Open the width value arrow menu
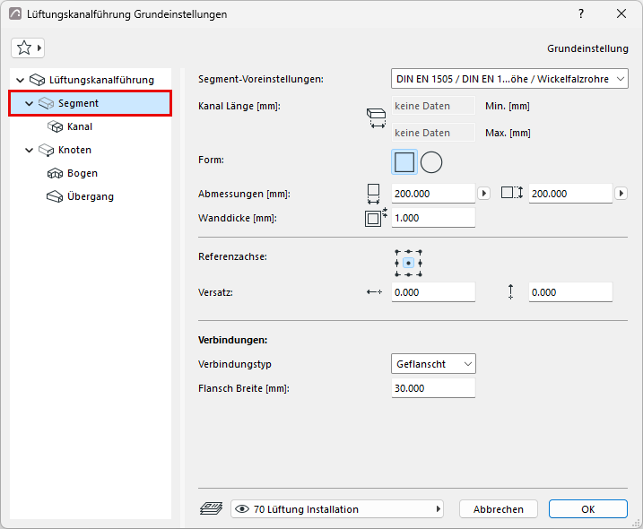The width and height of the screenshot is (643, 529). [x=484, y=193]
